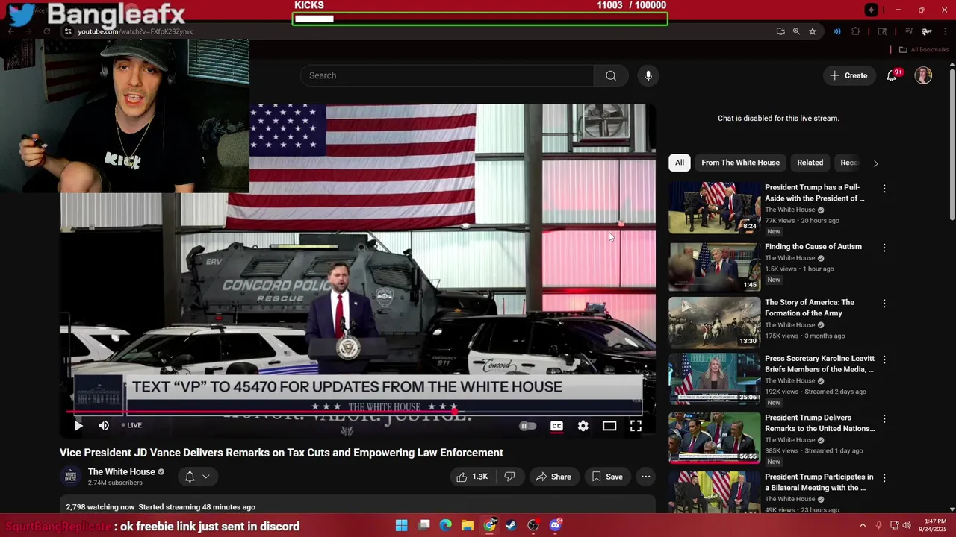
Task: Save the video to a playlist
Action: click(x=607, y=477)
